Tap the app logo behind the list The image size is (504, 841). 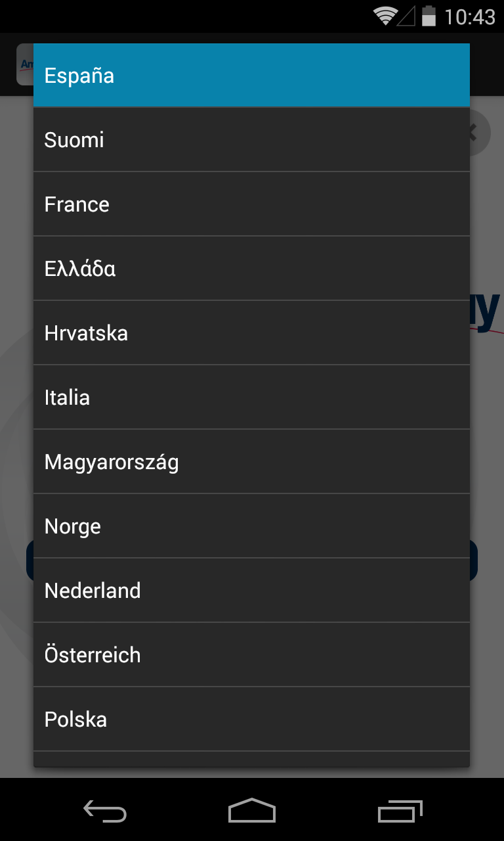click(25, 64)
